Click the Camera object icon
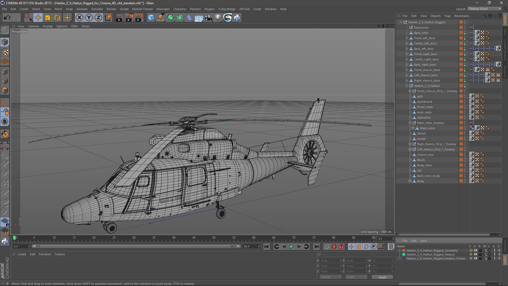This screenshot has width=508, height=286. 208,18
